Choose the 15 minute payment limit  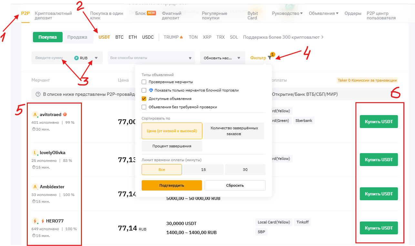tap(203, 170)
